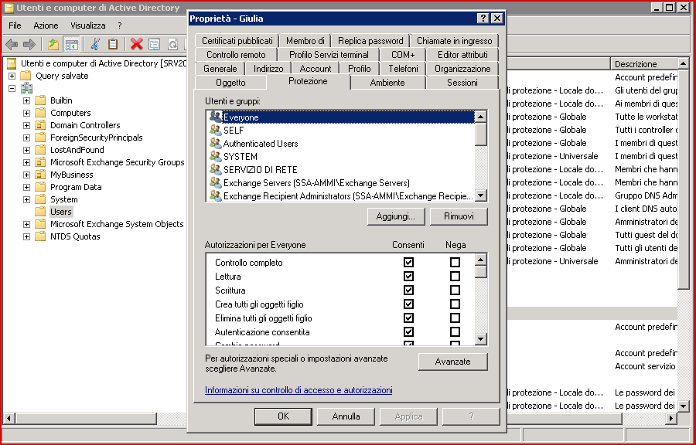
Task: Click the Paste clipboard icon
Action: point(113,44)
